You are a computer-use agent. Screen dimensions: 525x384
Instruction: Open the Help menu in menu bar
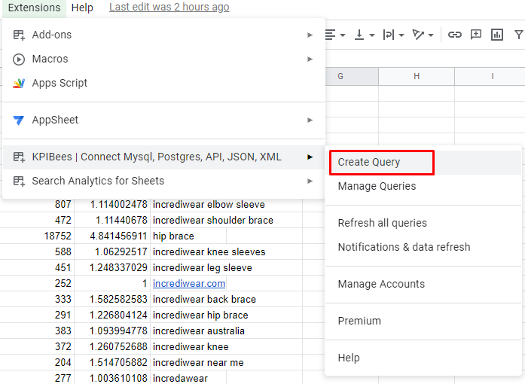pos(82,8)
